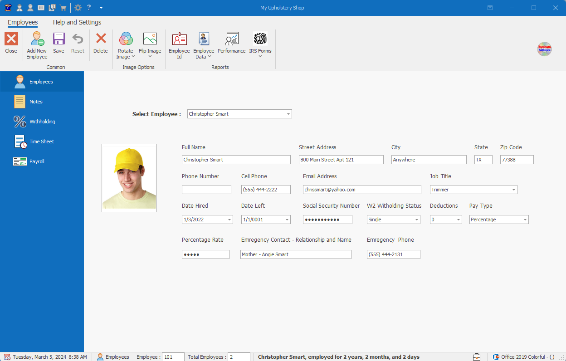This screenshot has width=566, height=361.
Task: Click the print icon in the status bar
Action: pos(477,357)
